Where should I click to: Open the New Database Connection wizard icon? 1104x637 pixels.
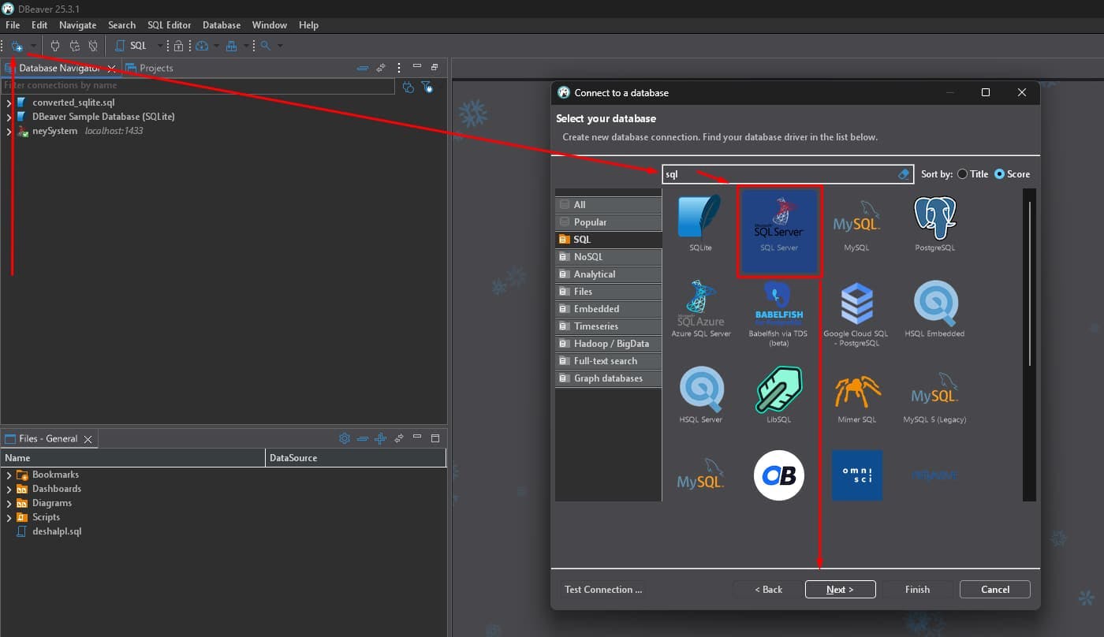point(17,46)
